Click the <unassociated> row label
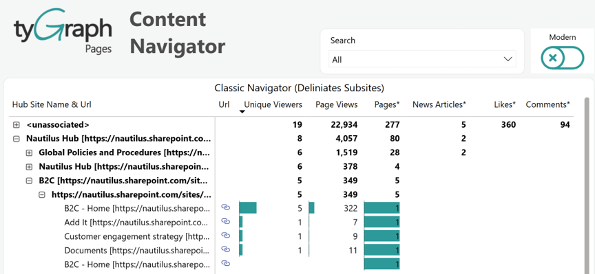Image resolution: width=595 pixels, height=274 pixels. [x=58, y=124]
